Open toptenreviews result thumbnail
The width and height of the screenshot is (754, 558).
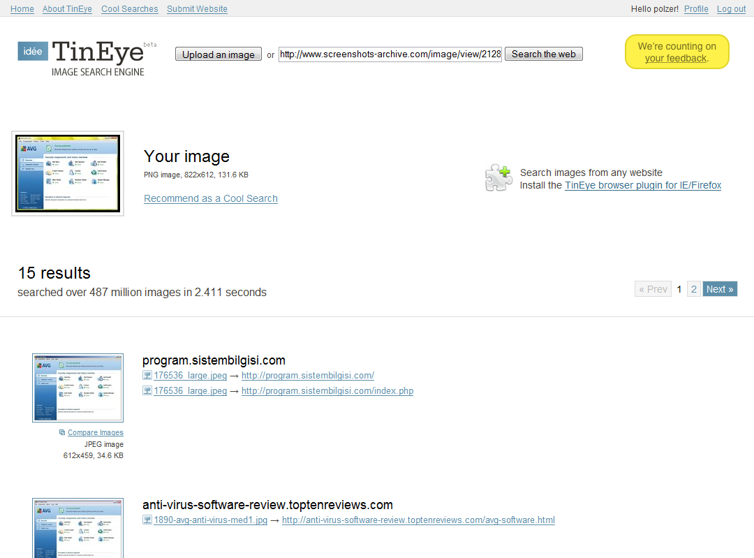78,528
